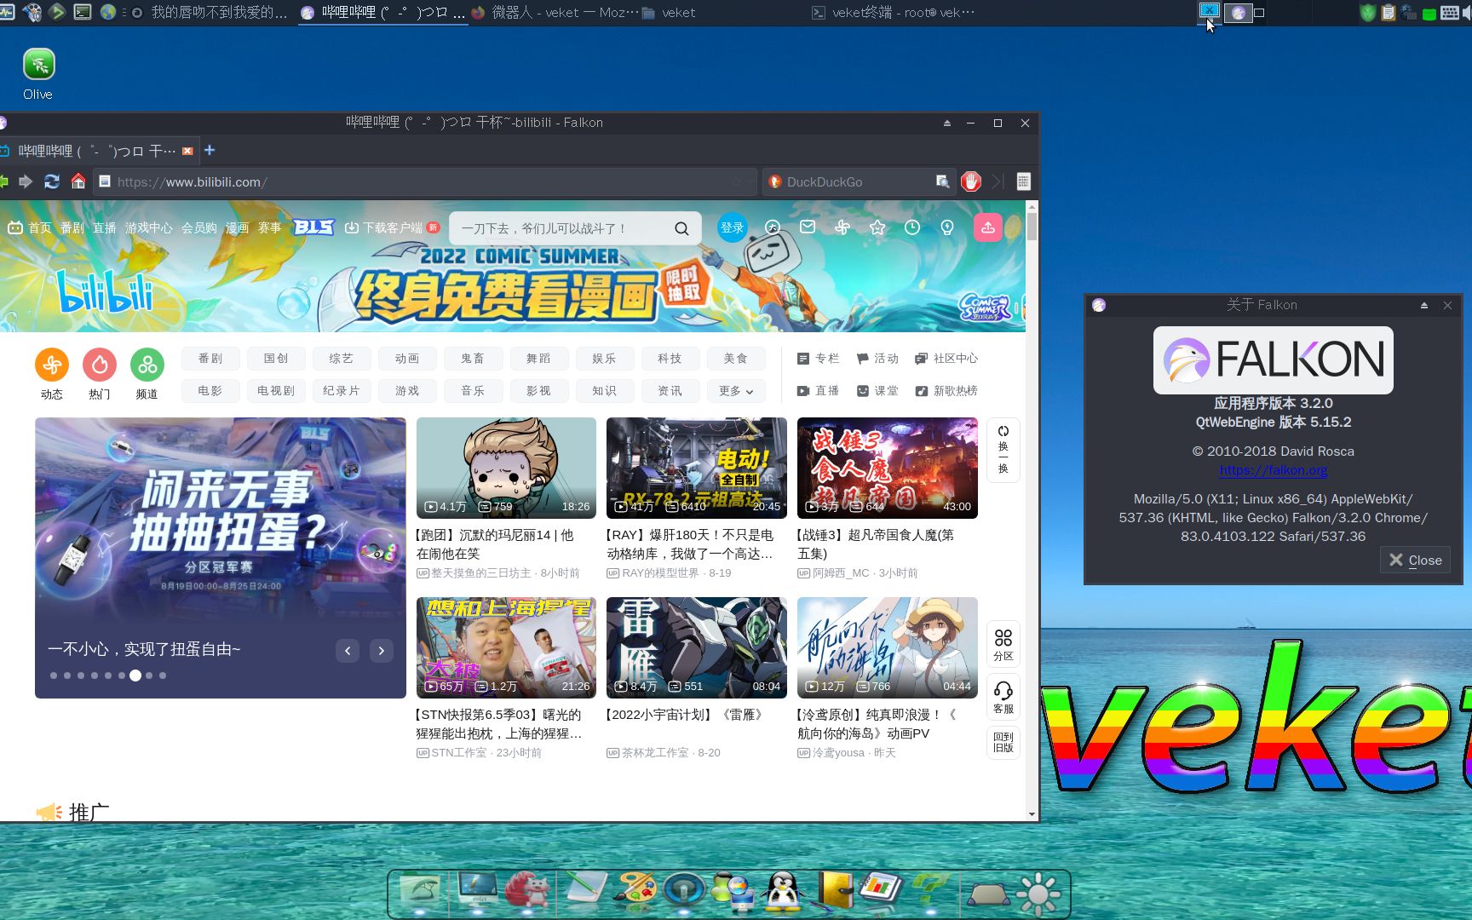Click the red 热门 flame icon
Viewport: 1472px width, 920px height.
tap(100, 365)
